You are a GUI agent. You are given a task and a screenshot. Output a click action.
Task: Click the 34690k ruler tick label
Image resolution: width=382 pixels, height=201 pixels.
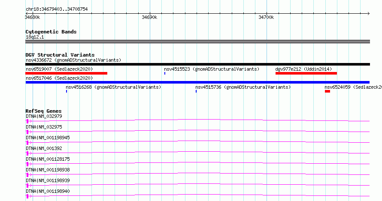tap(149, 17)
